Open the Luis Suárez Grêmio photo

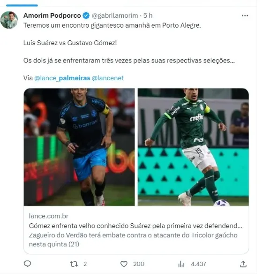pyautogui.click(x=79, y=147)
